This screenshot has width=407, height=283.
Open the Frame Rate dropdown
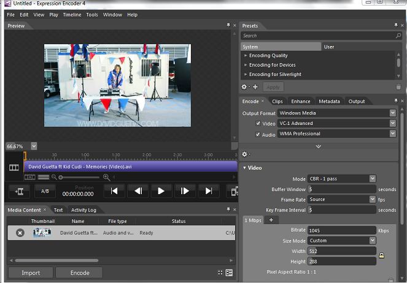[x=373, y=199]
